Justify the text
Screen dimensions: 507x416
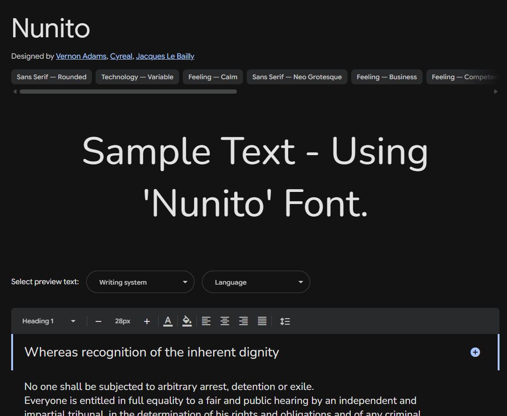262,321
